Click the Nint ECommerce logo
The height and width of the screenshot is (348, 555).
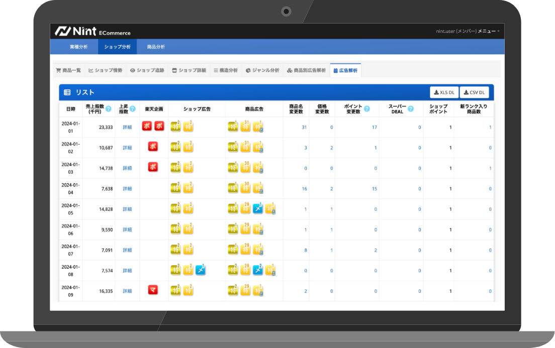(x=92, y=31)
